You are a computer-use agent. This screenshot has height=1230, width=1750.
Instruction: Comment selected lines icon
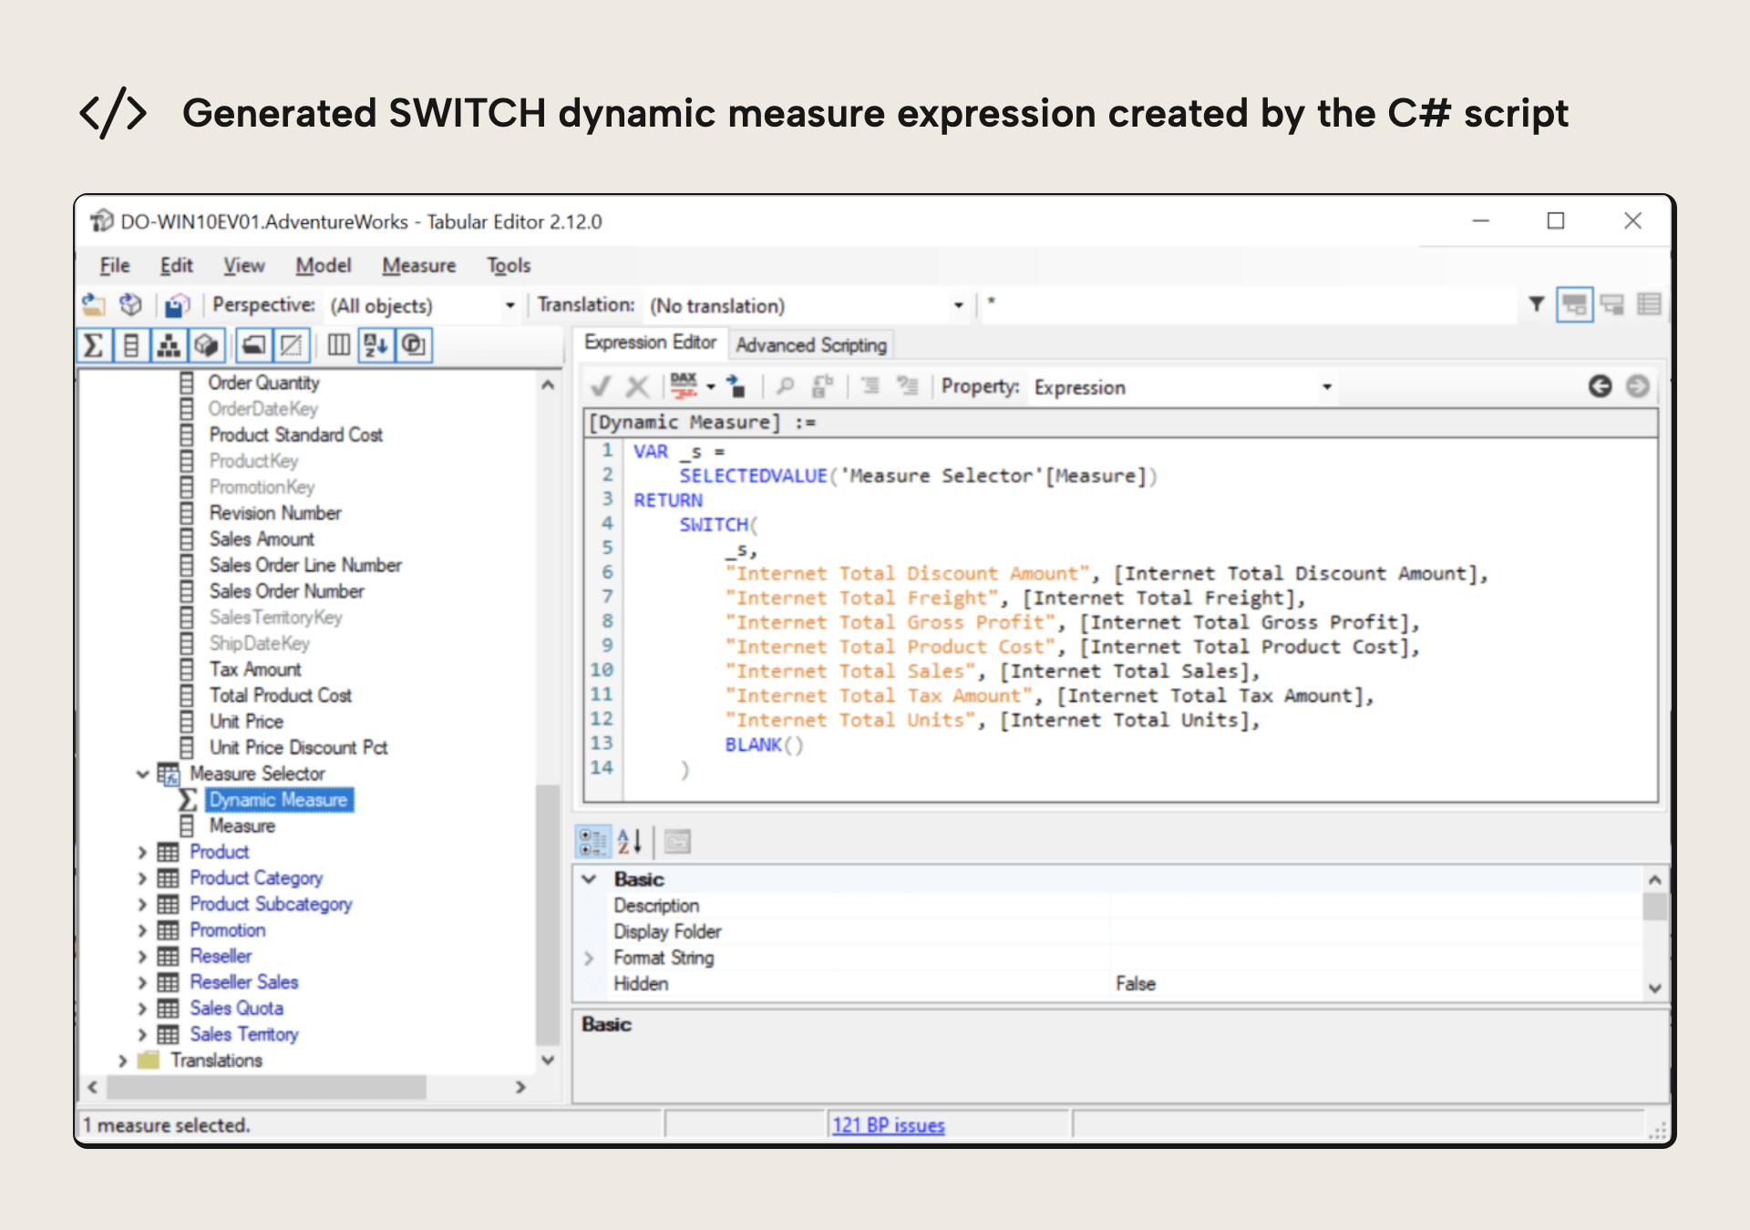tap(870, 386)
